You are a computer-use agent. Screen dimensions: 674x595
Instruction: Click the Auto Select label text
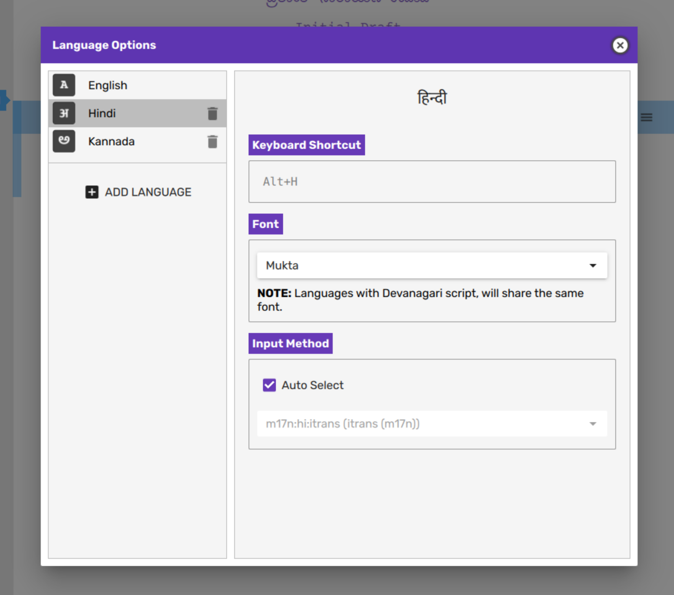(x=313, y=385)
